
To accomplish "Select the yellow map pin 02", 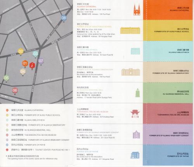I will (21, 52).
